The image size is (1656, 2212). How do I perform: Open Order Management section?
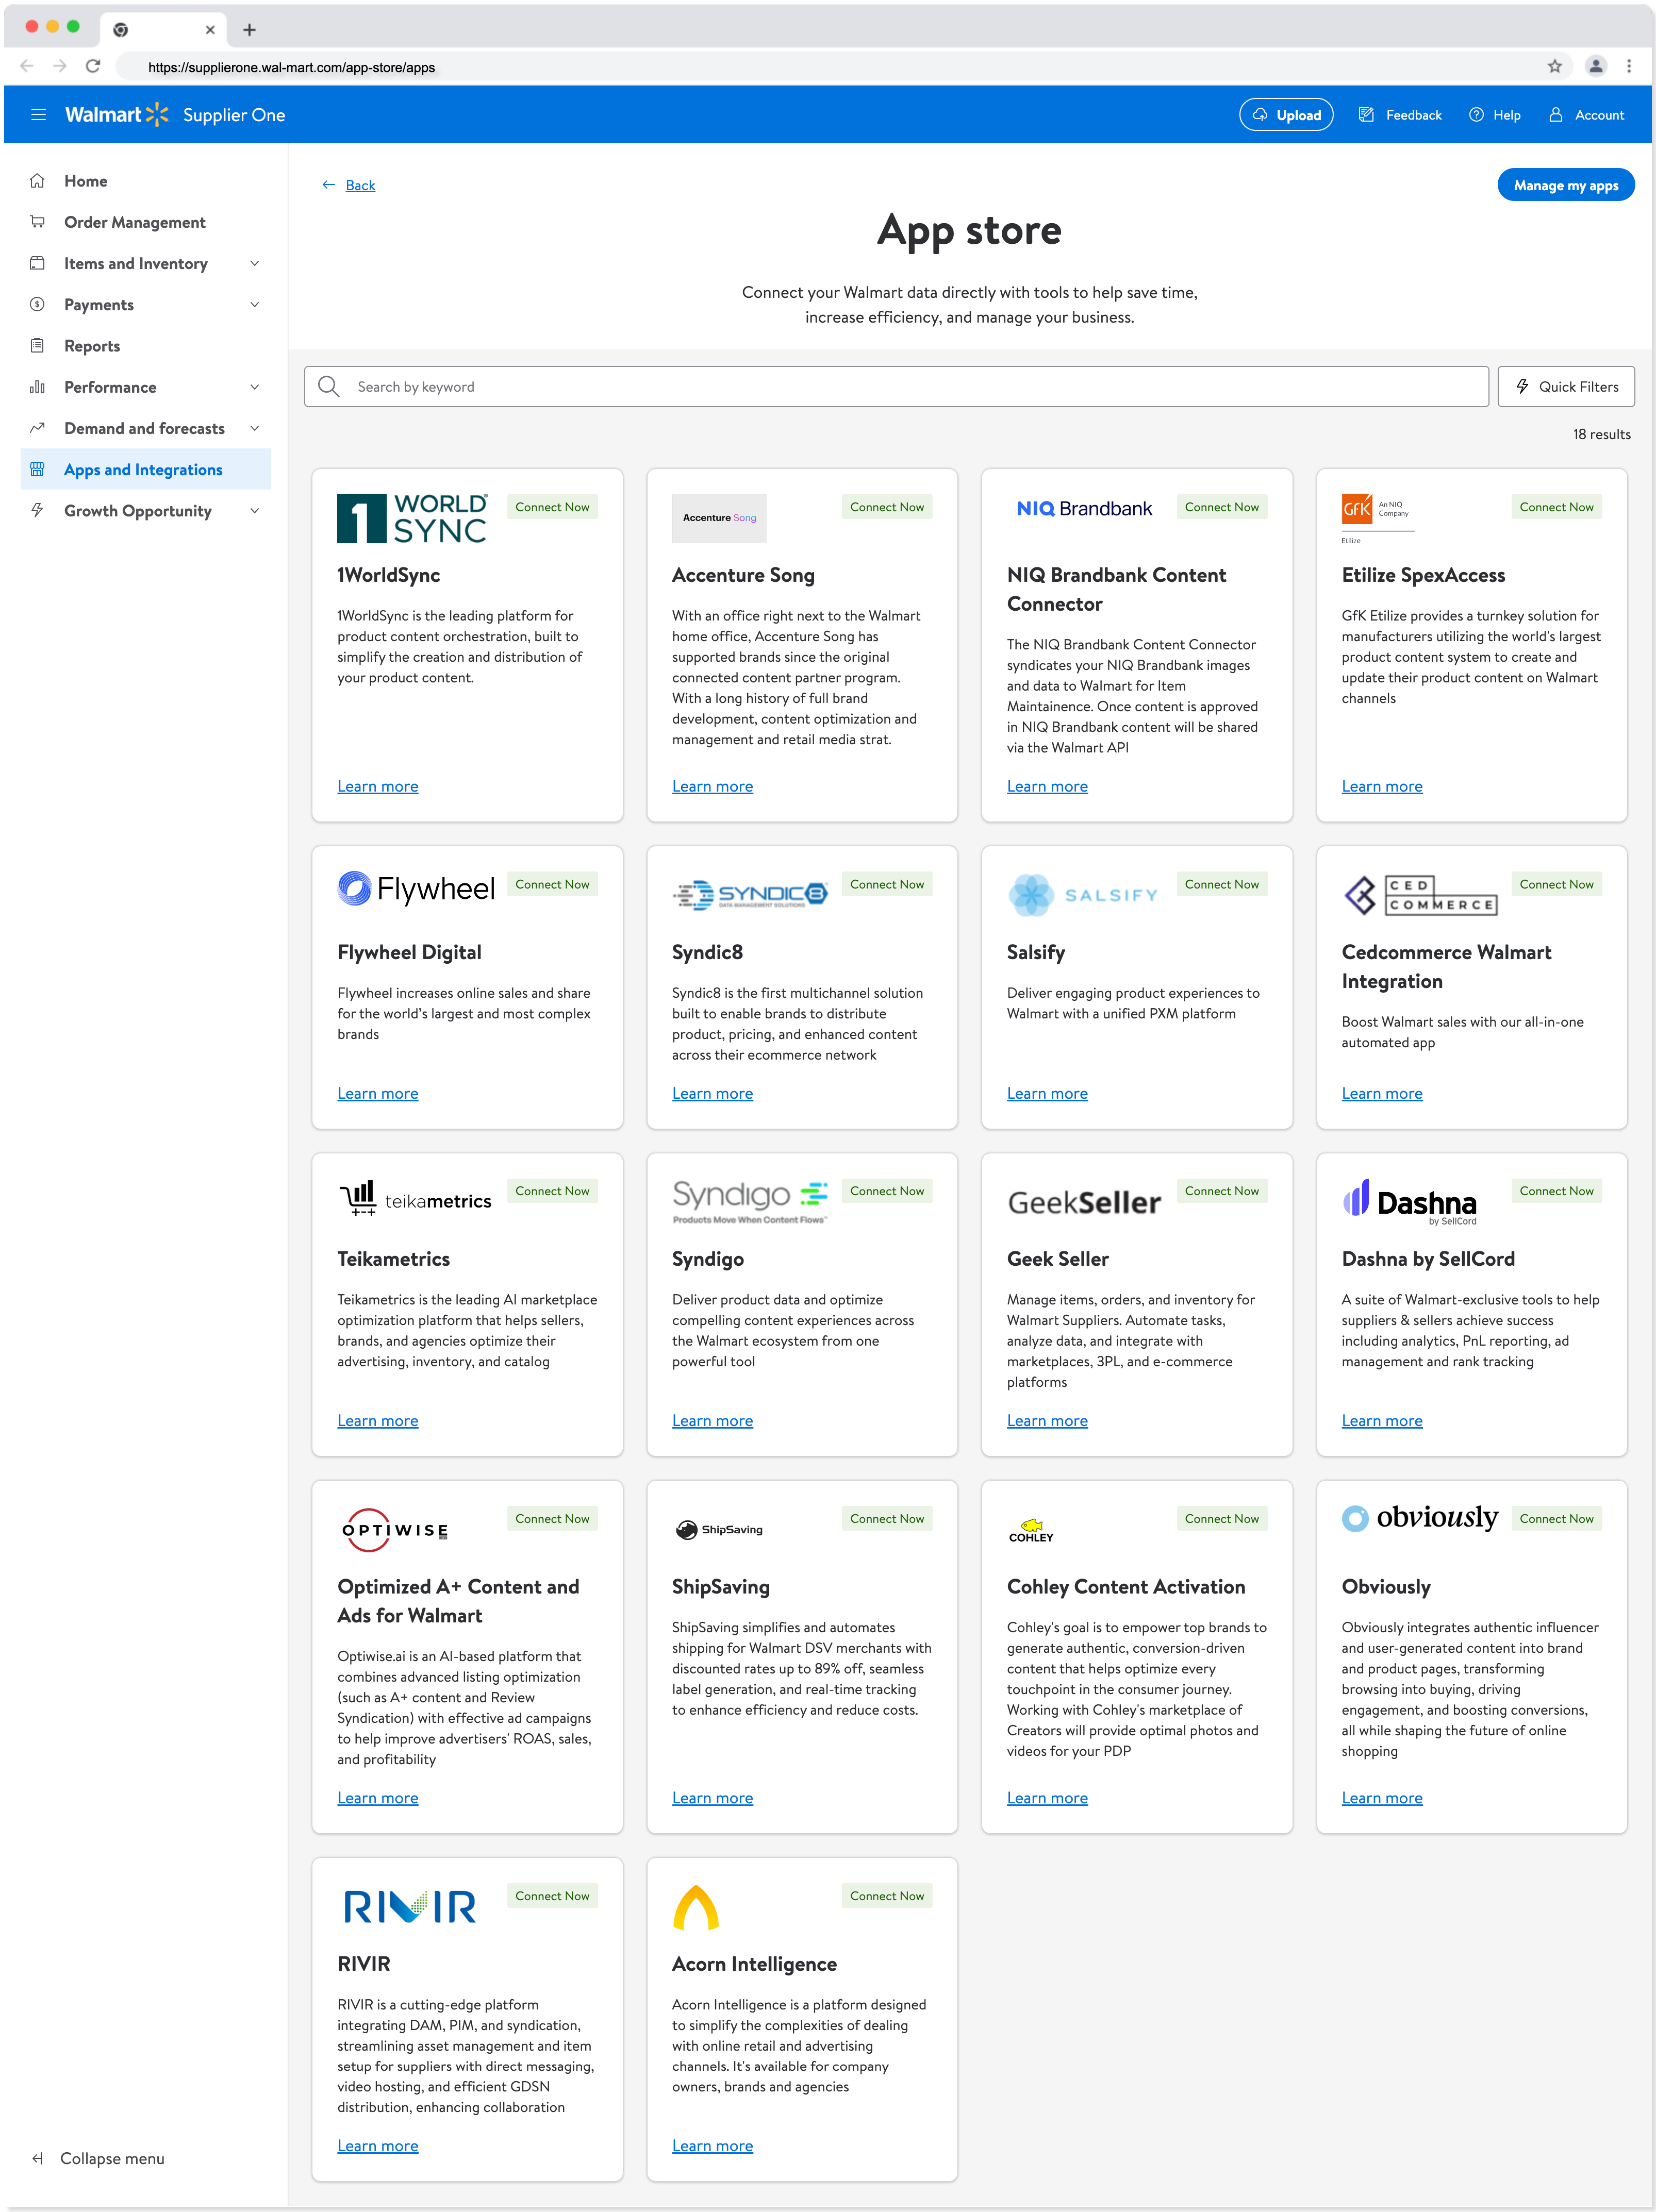pos(134,222)
